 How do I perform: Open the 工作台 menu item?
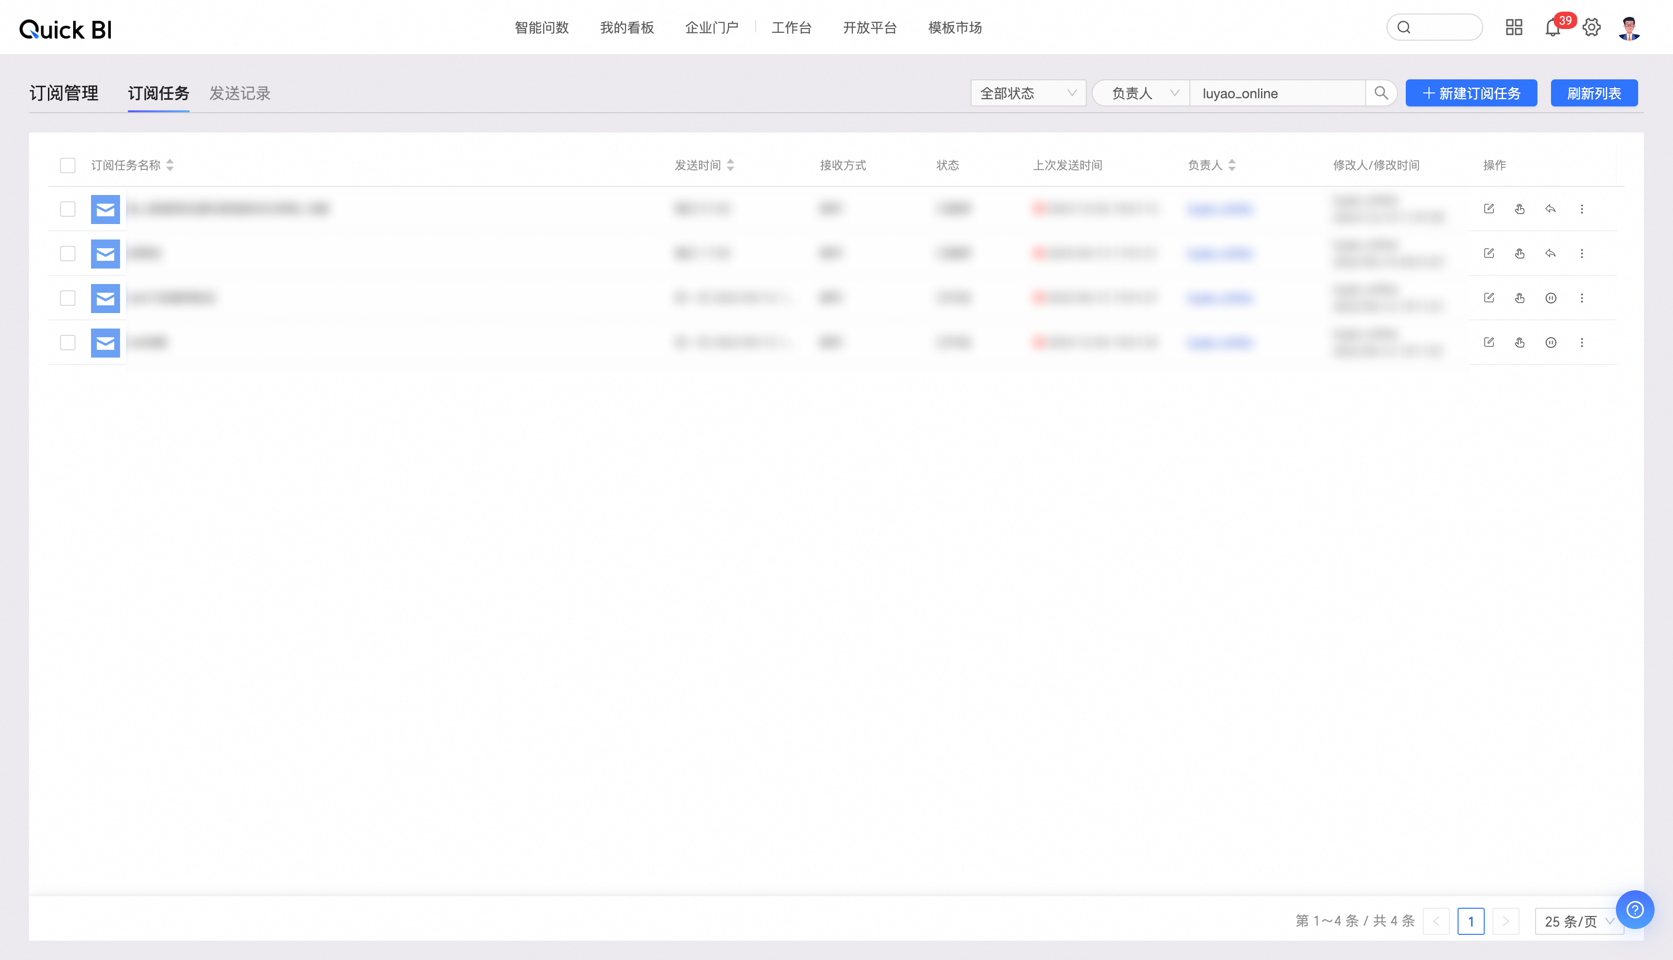(791, 28)
